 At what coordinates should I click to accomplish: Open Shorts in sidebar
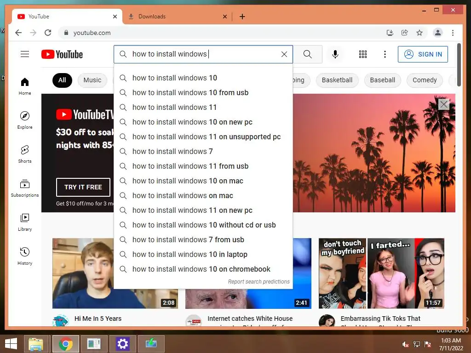pos(25,154)
